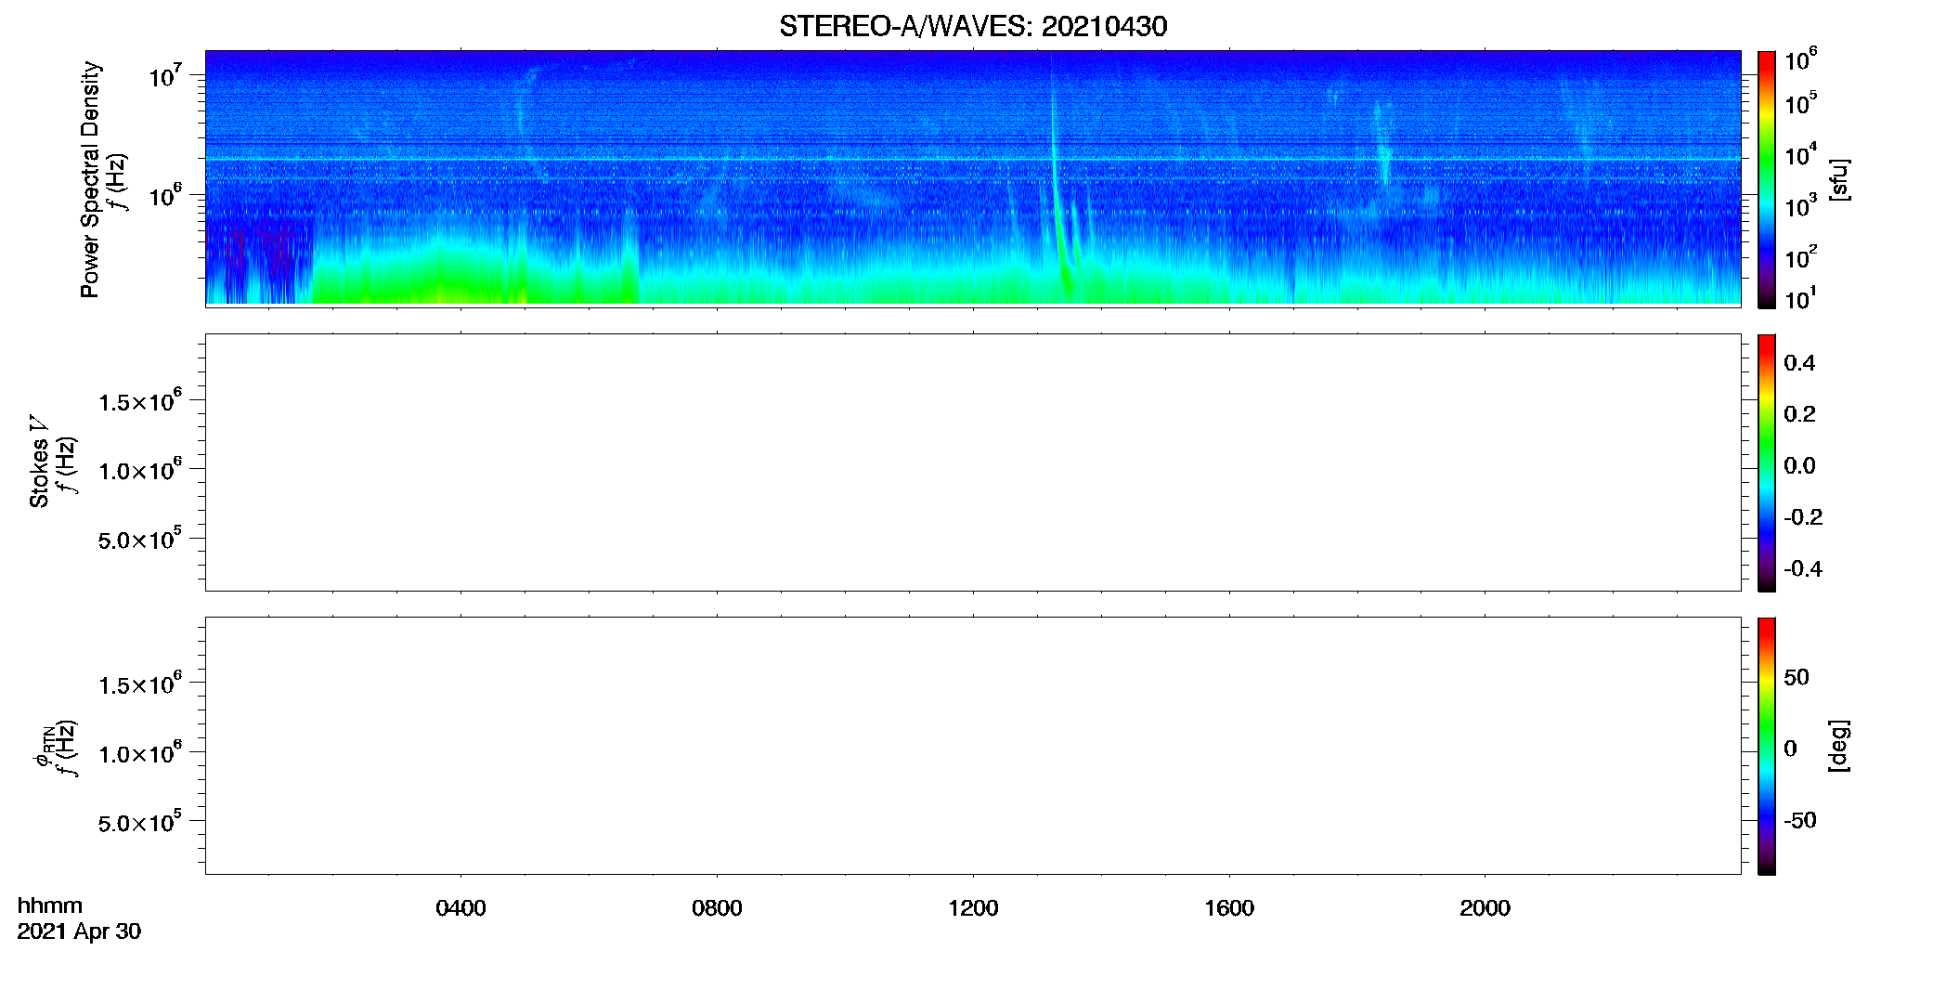Click the top spectrogram power colorbar
Viewport: 1946px width, 1003px height.
pos(1766,179)
